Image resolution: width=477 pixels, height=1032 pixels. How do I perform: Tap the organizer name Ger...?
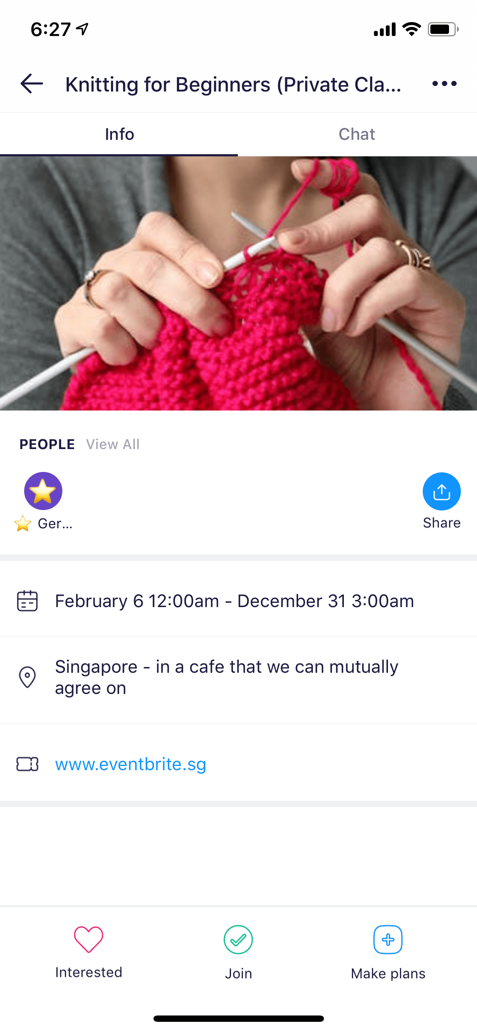pos(55,524)
